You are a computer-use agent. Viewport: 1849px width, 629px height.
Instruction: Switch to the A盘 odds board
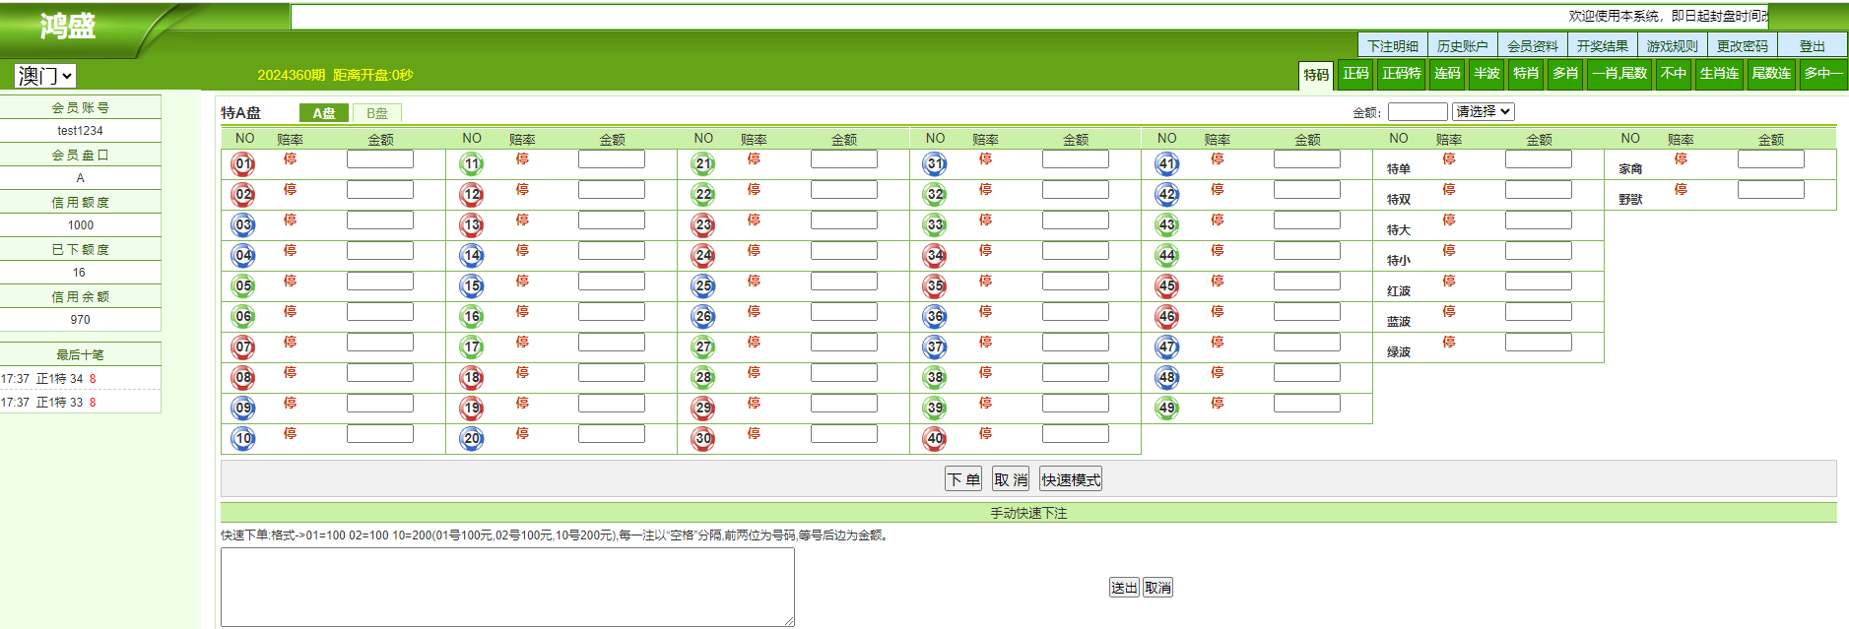pyautogui.click(x=324, y=113)
